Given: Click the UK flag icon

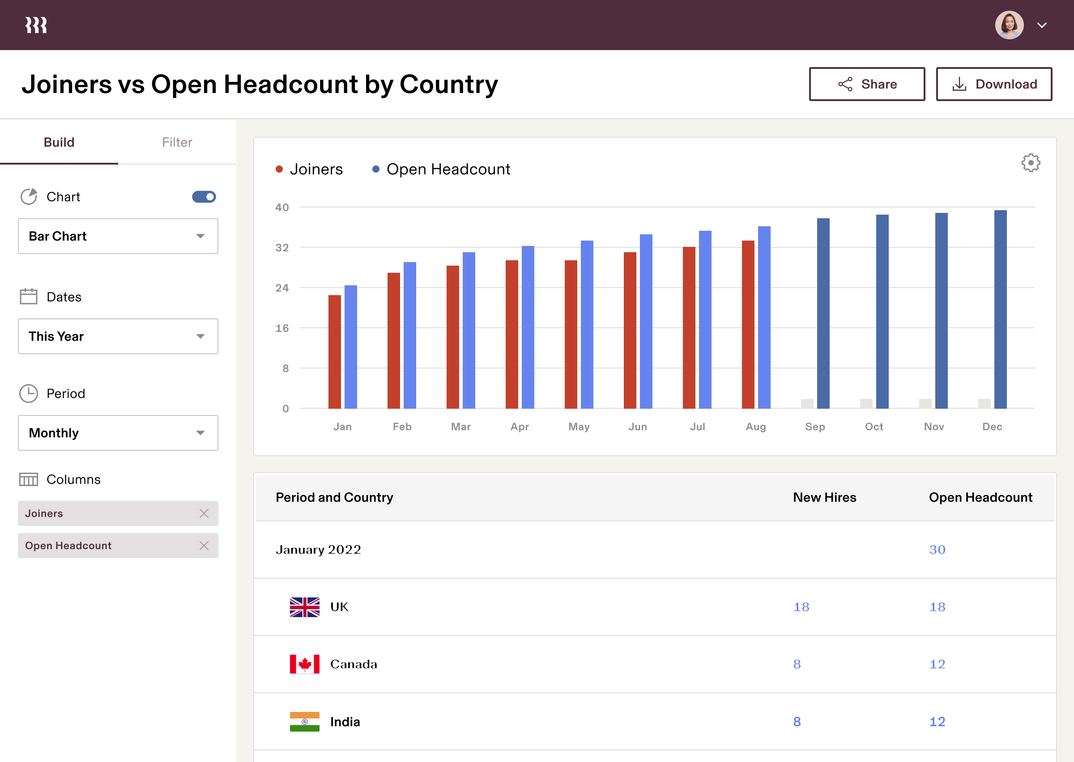Looking at the screenshot, I should tap(304, 606).
